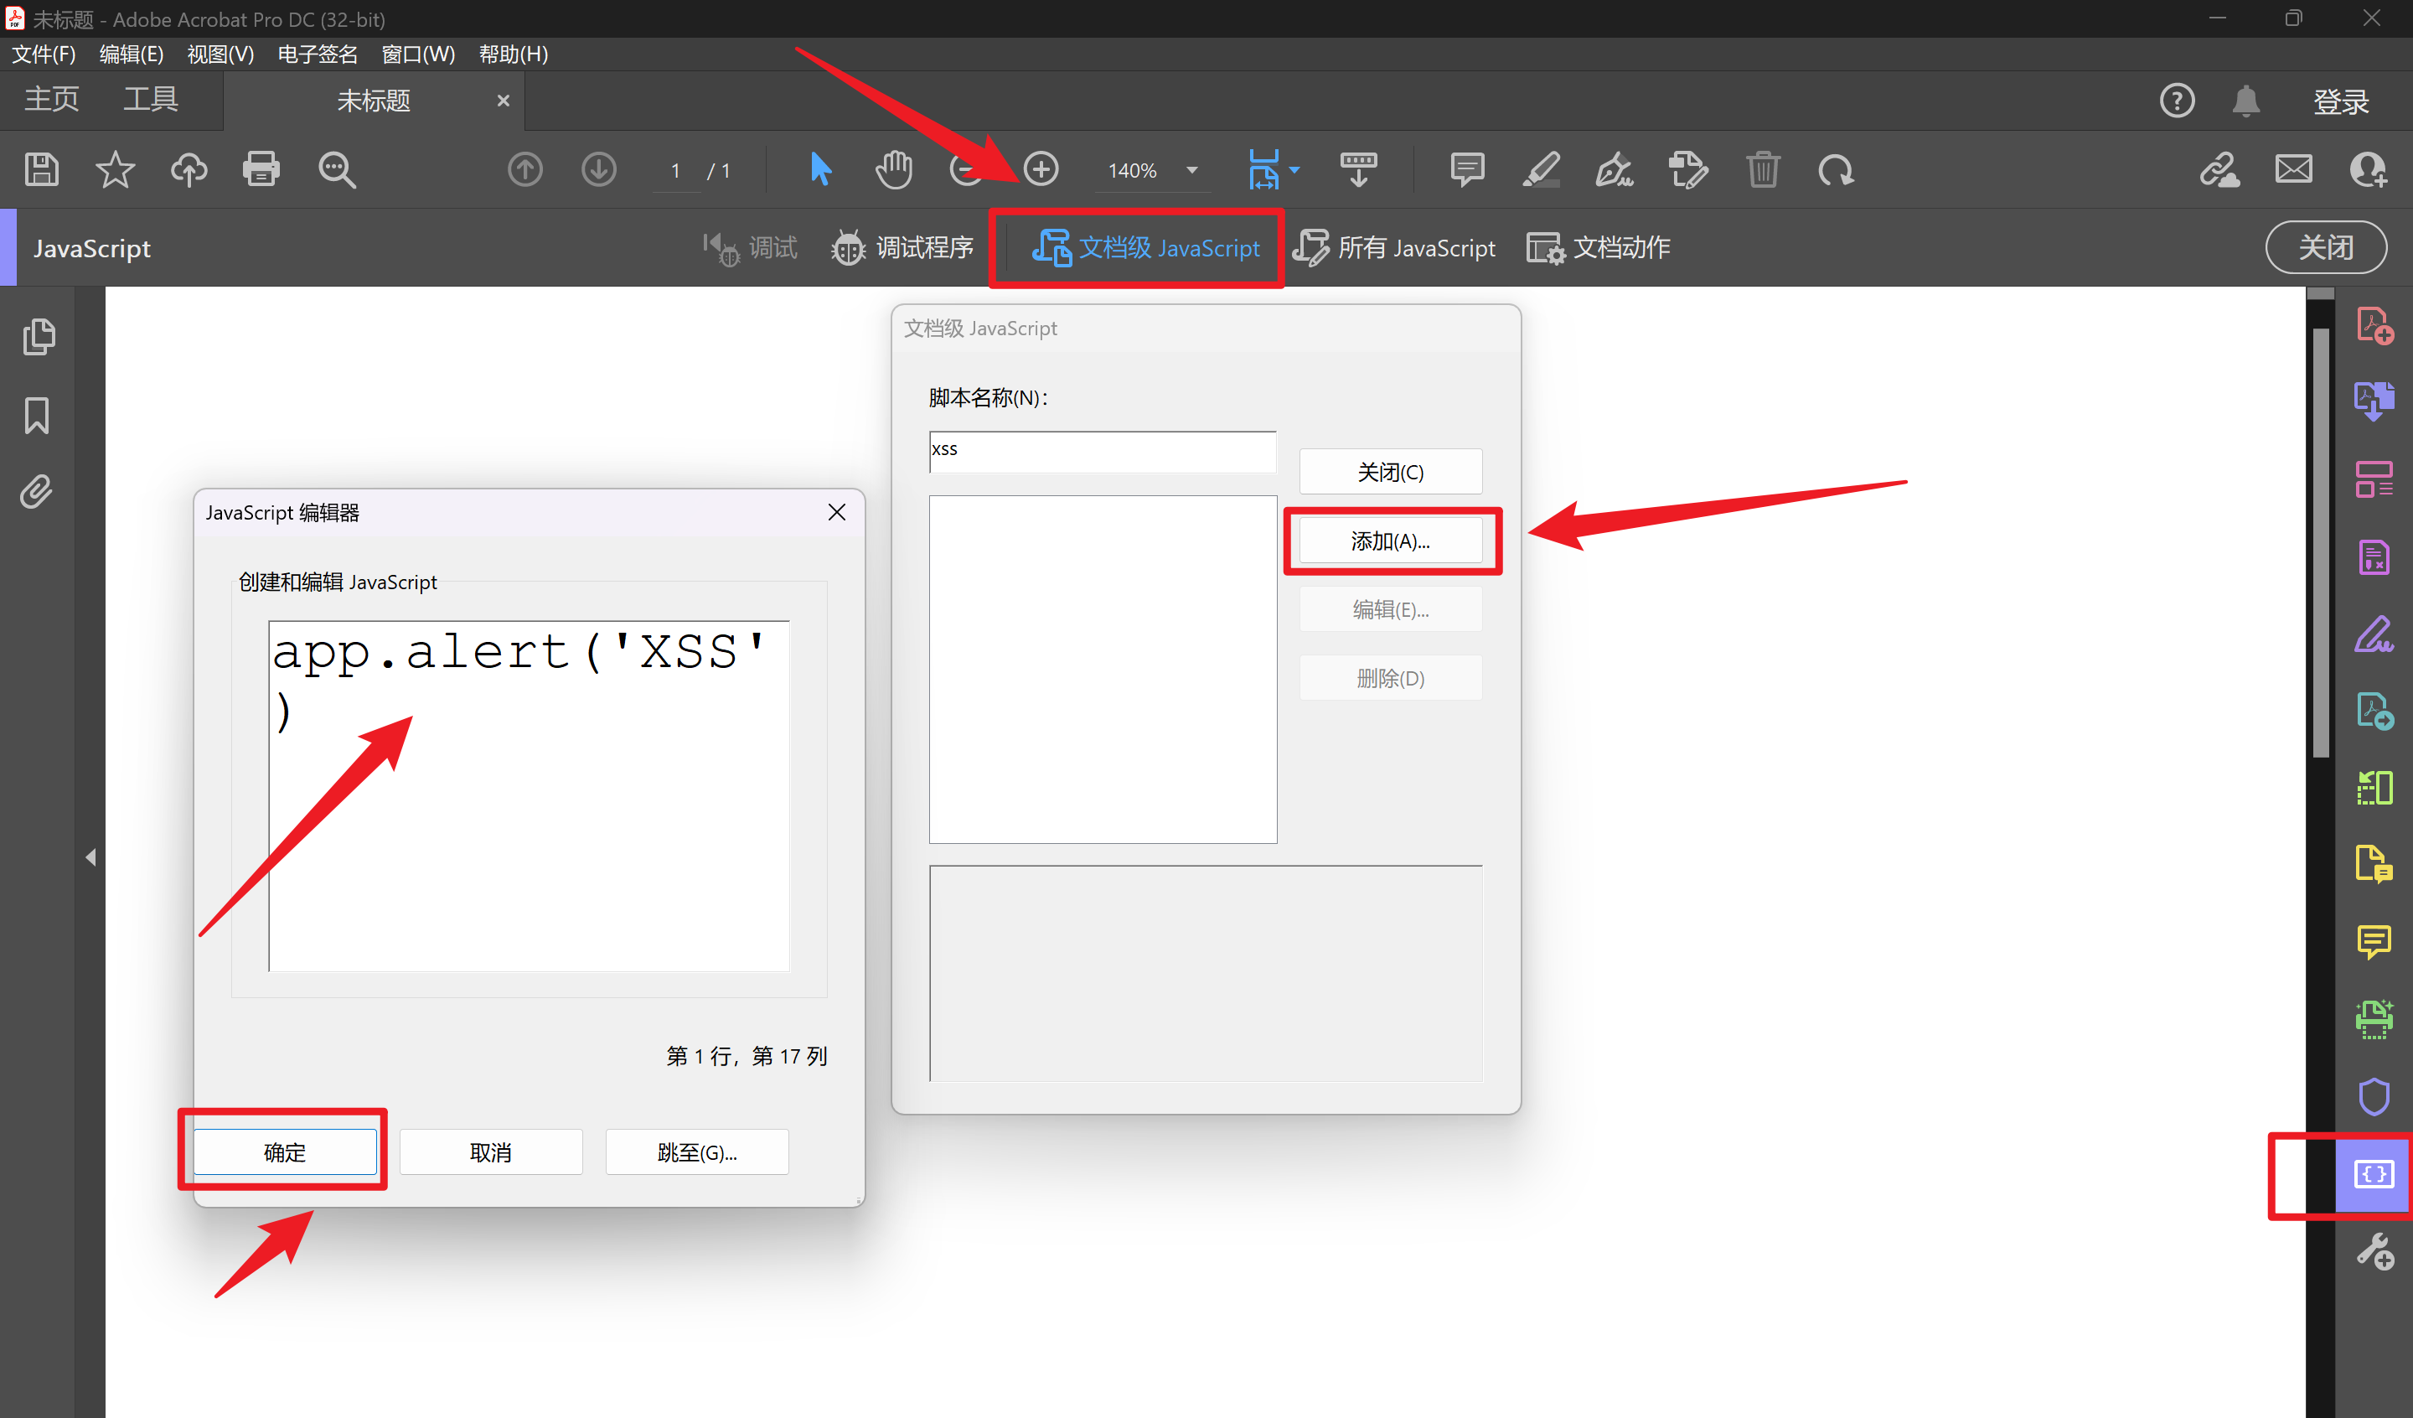The image size is (2413, 1418).
Task: Click the page number field
Action: 675,170
